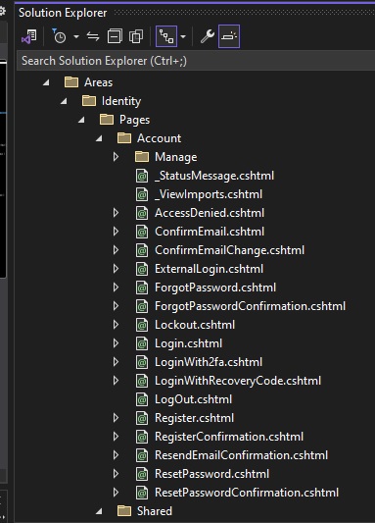Viewport: 375px width, 523px height.
Task: Select the Shared folder
Action: coord(155,511)
